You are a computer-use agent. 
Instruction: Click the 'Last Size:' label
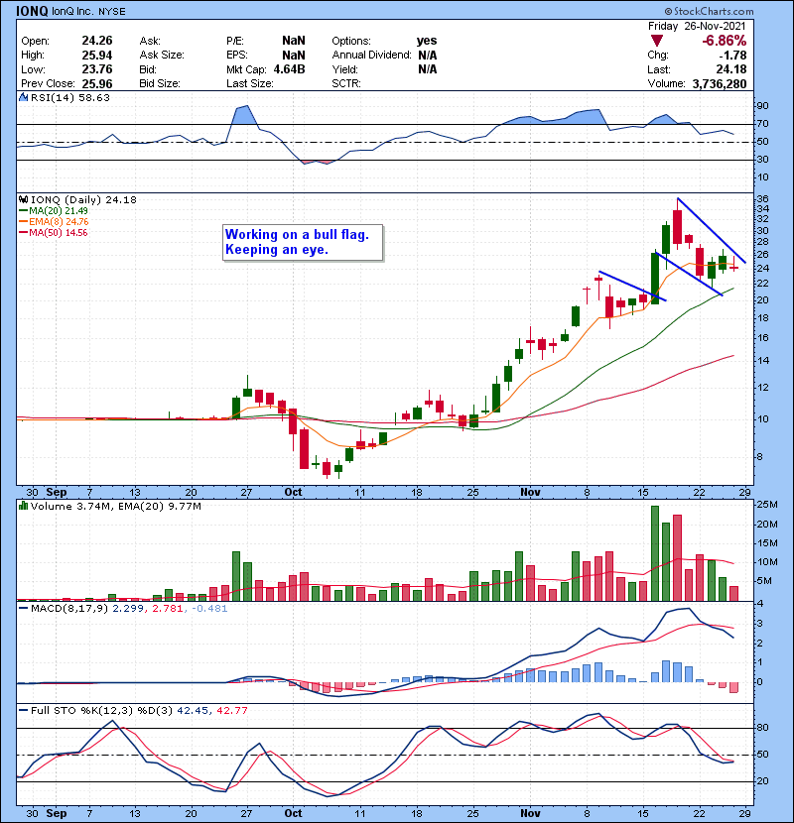click(x=249, y=83)
